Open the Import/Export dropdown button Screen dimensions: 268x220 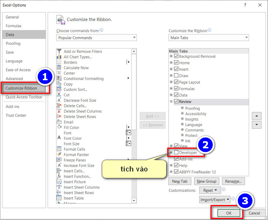(215, 200)
